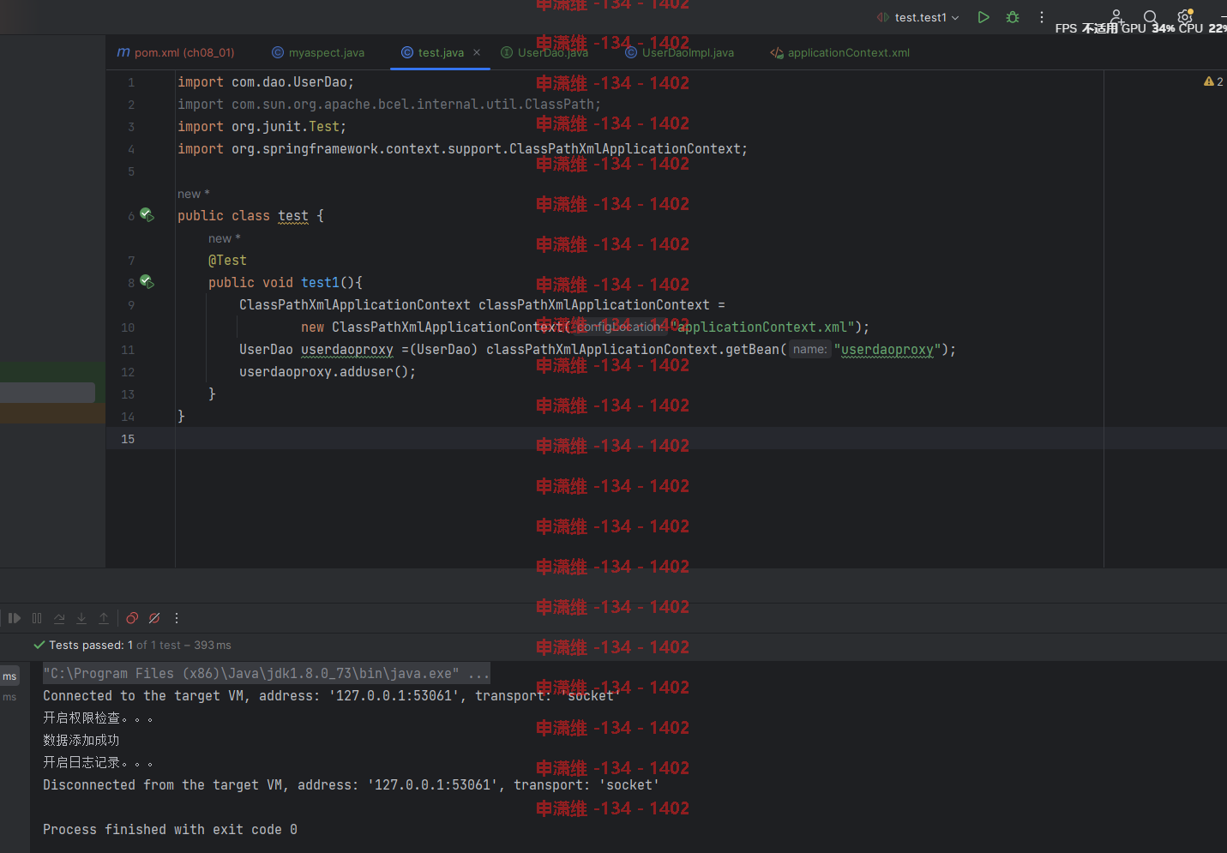Open test.test1 run configuration dropdown

pos(918,17)
